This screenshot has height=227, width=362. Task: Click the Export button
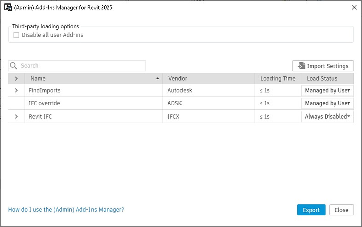[311, 210]
